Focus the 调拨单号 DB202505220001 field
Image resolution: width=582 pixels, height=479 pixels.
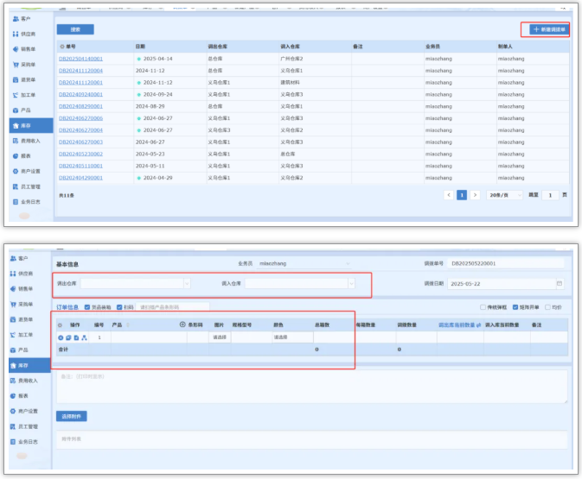click(x=506, y=263)
